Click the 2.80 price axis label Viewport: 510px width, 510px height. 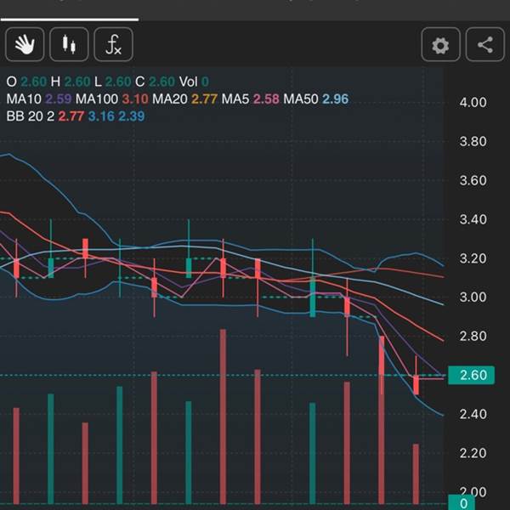(x=473, y=336)
